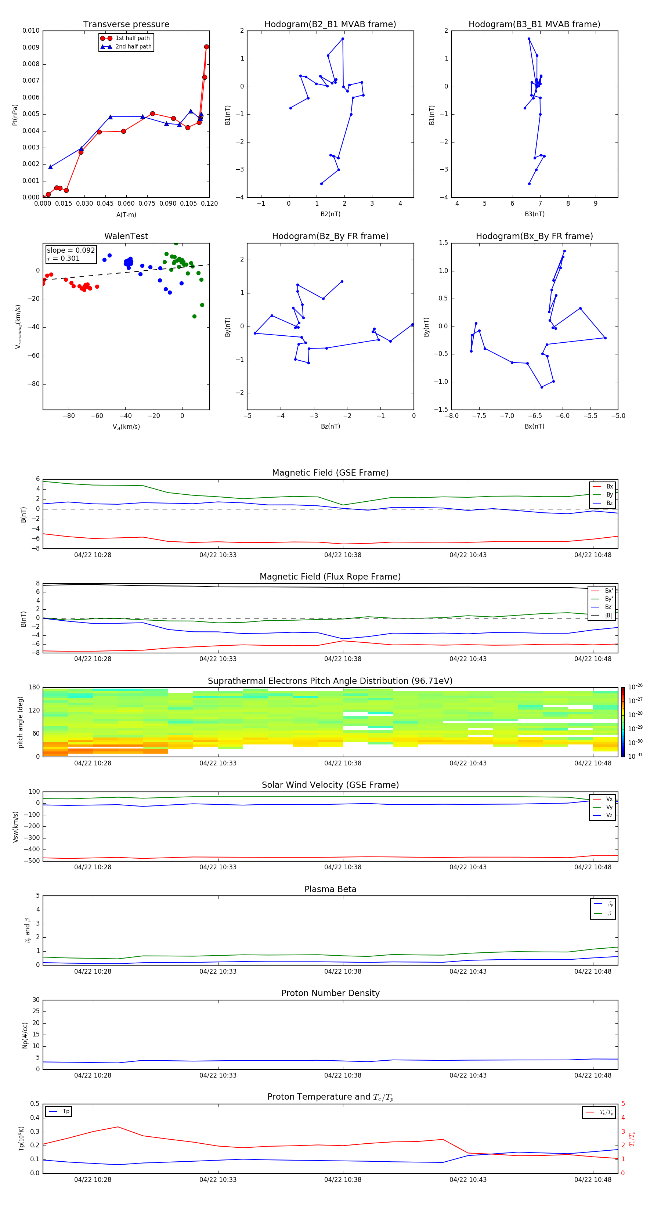The width and height of the screenshot is (661, 1212).
Task: Click the pitch angle spectrogram colorbar
Action: pos(623,722)
